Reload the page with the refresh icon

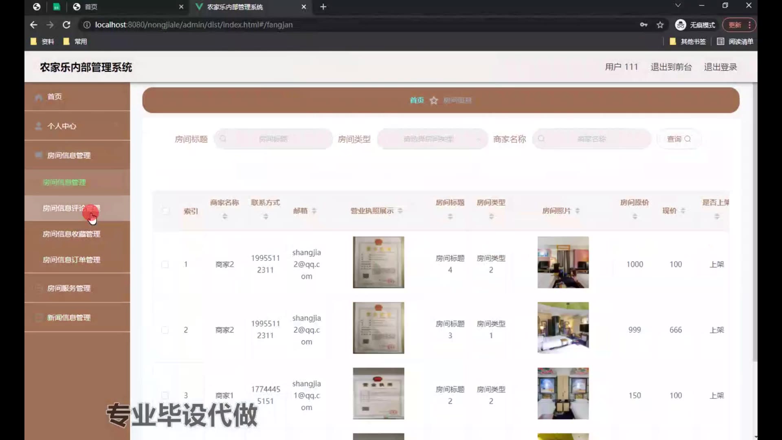pyautogui.click(x=66, y=25)
